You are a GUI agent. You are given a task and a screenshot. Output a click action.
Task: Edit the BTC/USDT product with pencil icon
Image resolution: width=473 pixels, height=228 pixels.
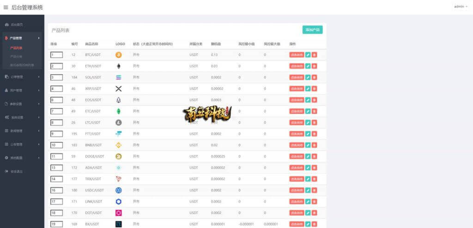tap(308, 55)
